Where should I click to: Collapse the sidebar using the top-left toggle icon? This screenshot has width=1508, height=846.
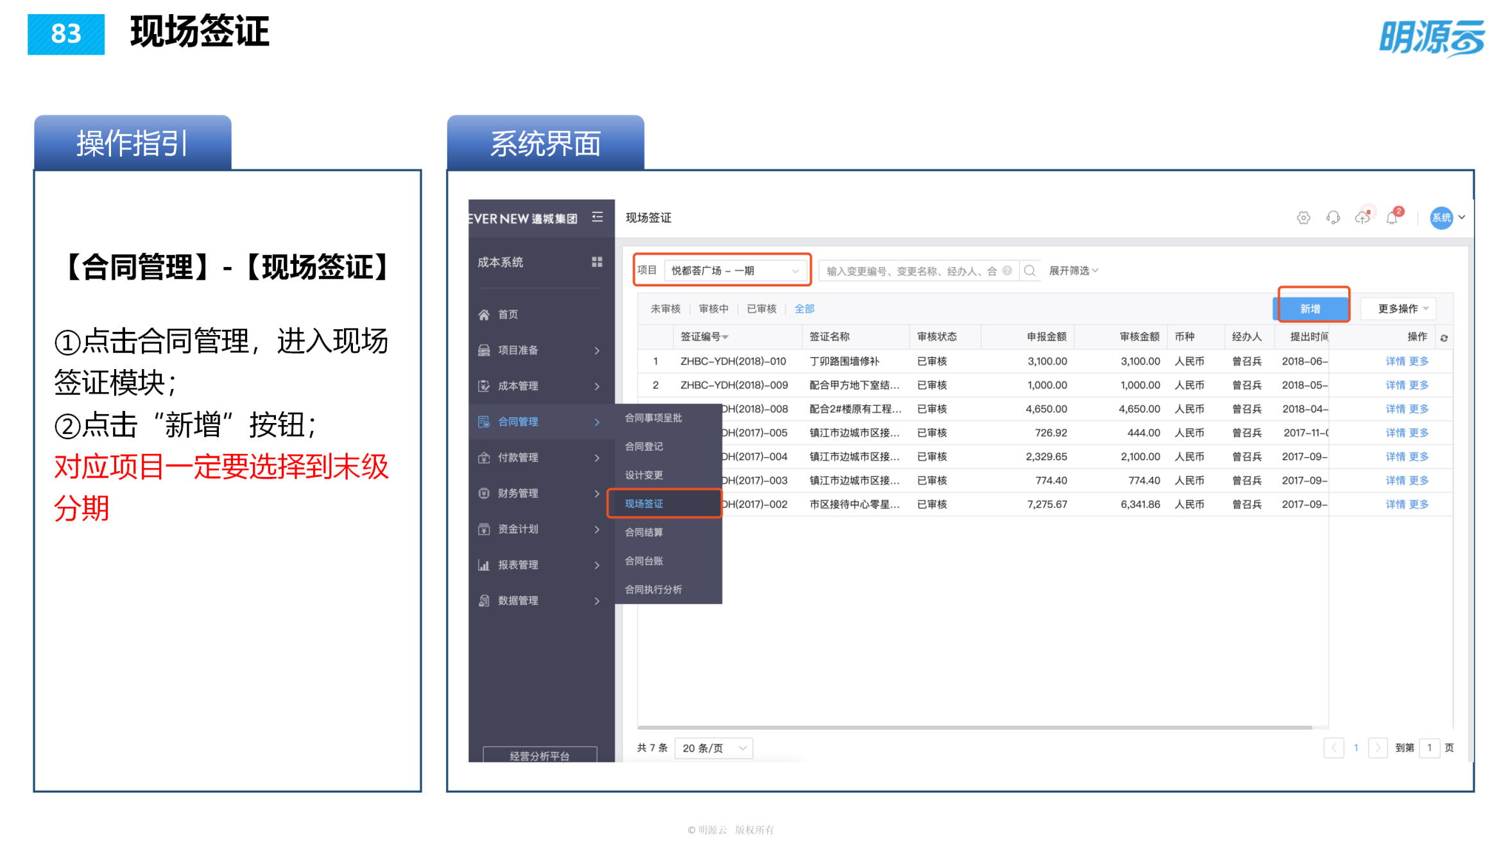coord(597,218)
